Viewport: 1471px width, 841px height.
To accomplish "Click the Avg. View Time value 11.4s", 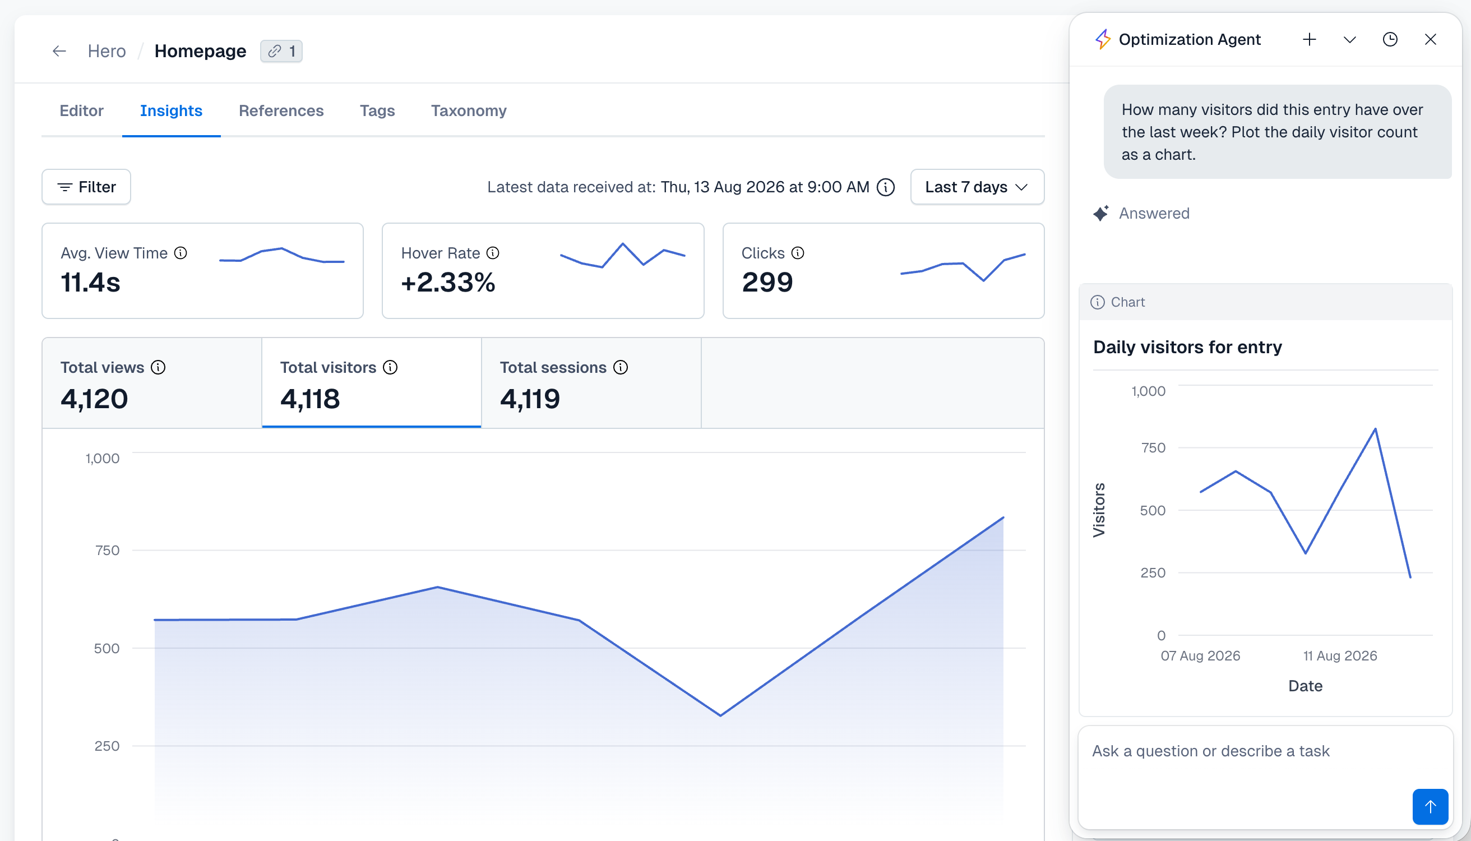I will 91,283.
